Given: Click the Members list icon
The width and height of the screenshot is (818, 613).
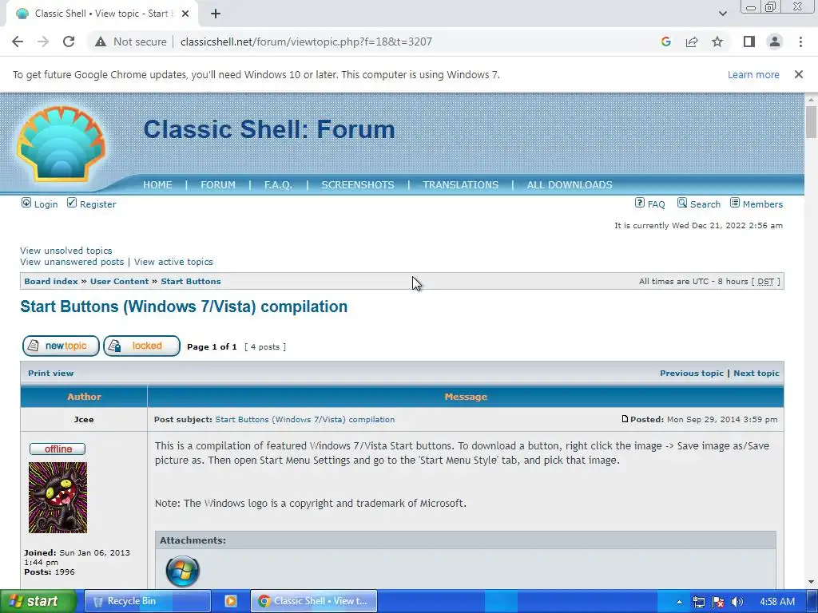Looking at the screenshot, I should tap(735, 203).
